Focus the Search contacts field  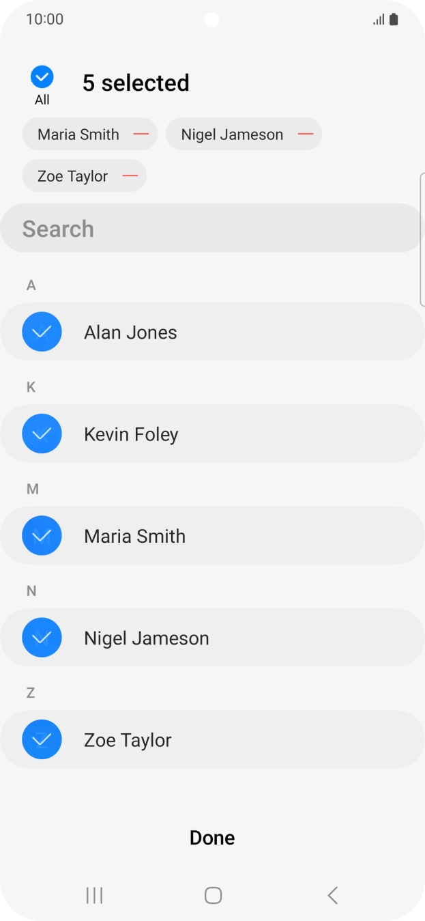point(211,229)
